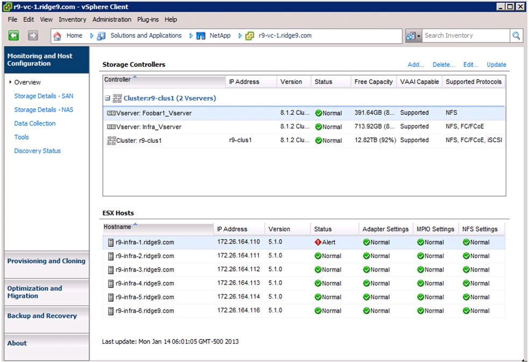Click the NetApp logo icon
Viewport: 529px width, 362px height.
click(201, 36)
